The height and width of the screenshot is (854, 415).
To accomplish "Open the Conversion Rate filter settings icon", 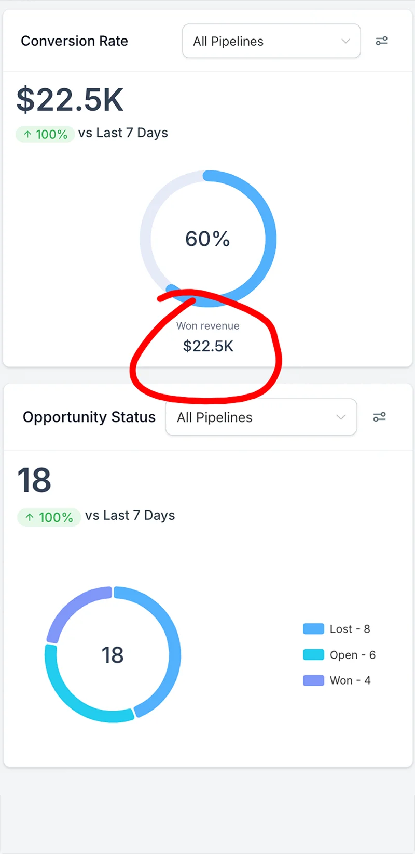I will (382, 41).
